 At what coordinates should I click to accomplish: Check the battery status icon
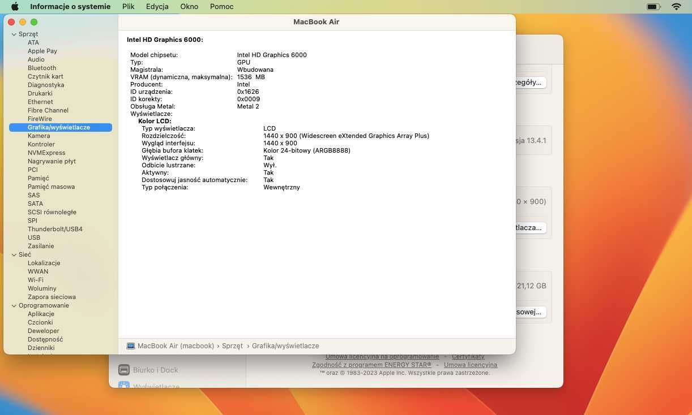click(x=653, y=7)
